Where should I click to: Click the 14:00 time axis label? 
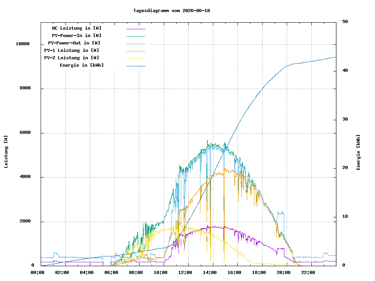click(210, 272)
